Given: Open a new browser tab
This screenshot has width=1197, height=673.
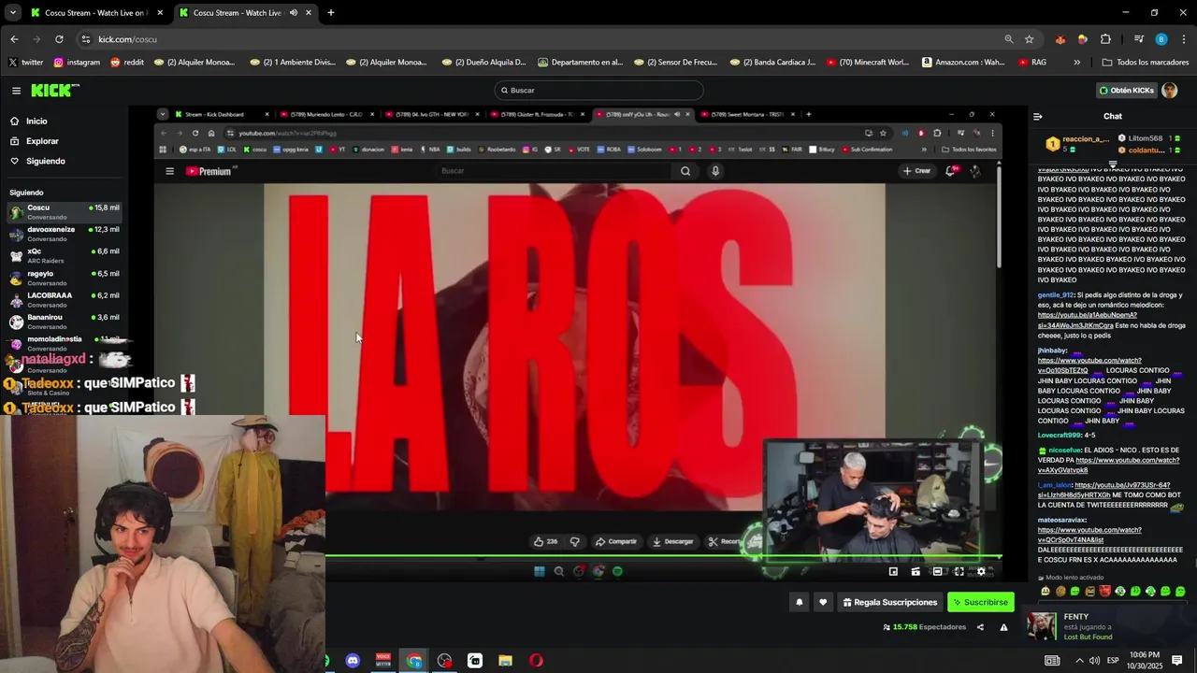Looking at the screenshot, I should click(x=330, y=13).
